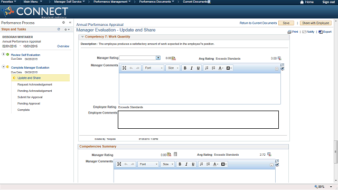Toggle Italic in Competencies Summary editor

(x=186, y=164)
